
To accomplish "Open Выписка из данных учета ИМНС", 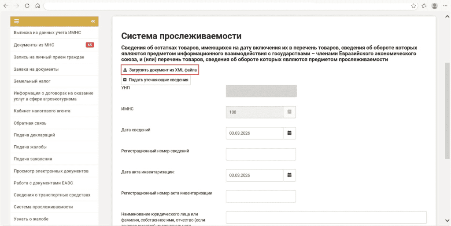I will 54,32.
